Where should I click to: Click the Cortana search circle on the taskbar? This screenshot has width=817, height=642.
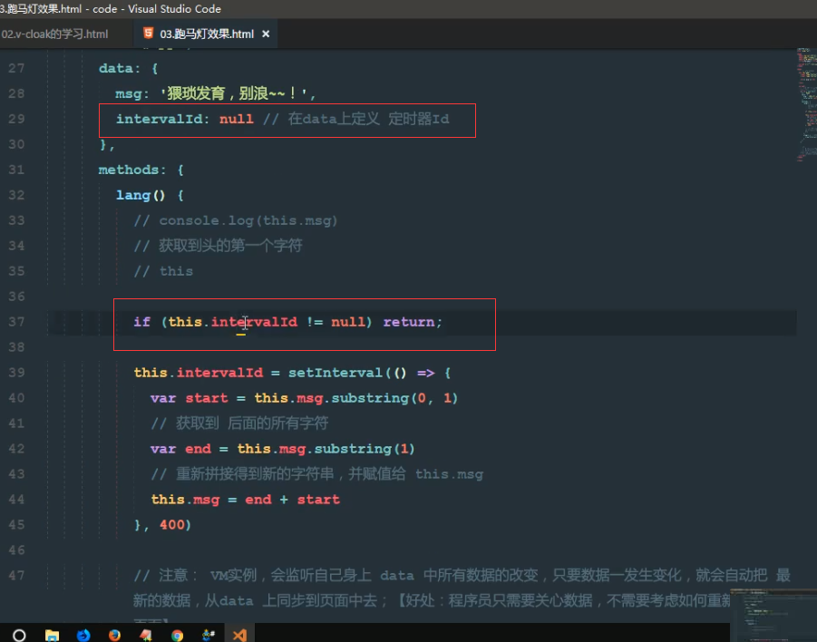tap(18, 634)
